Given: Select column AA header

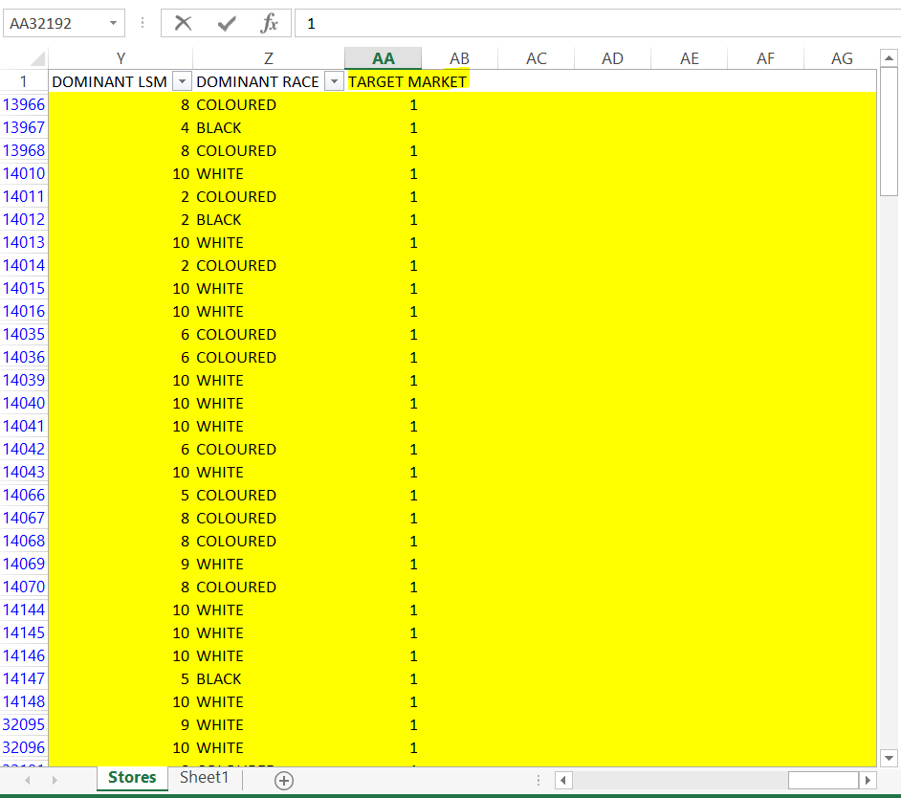Looking at the screenshot, I should coord(383,57).
